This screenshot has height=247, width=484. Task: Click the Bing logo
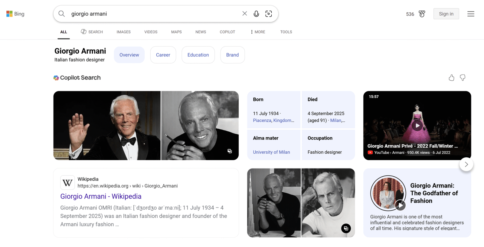click(15, 14)
